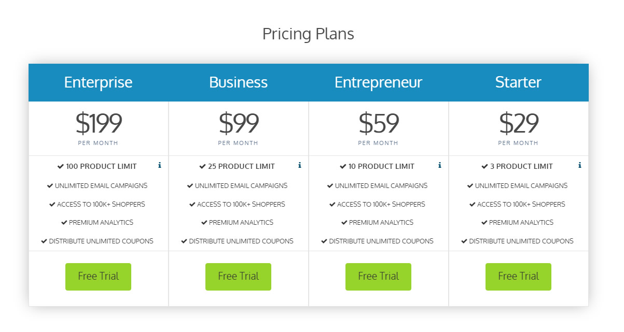Click info icon beside 10 Product Limit
This screenshot has height=332, width=624.
point(440,165)
